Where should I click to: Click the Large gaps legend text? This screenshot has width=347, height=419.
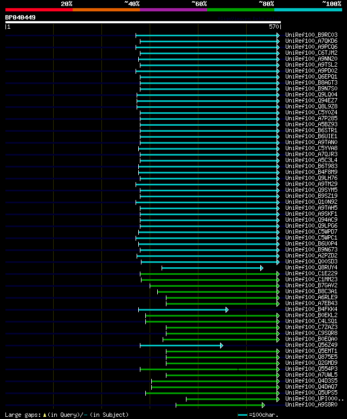click(23, 415)
